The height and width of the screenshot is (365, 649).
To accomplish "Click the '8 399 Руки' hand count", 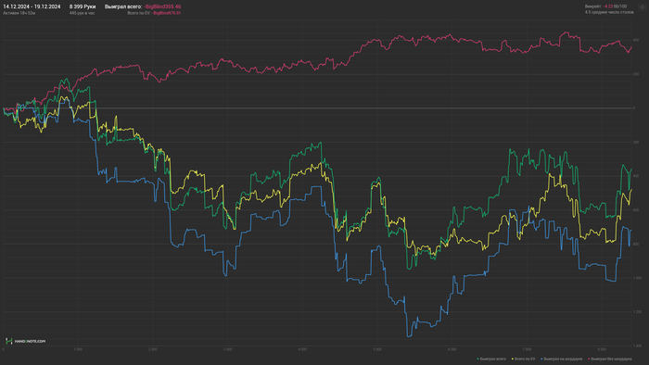I will point(83,6).
